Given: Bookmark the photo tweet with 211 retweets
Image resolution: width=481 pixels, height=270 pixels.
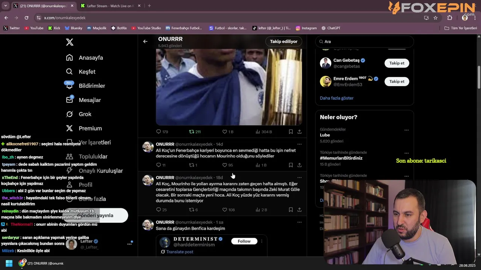Looking at the screenshot, I should (x=291, y=132).
